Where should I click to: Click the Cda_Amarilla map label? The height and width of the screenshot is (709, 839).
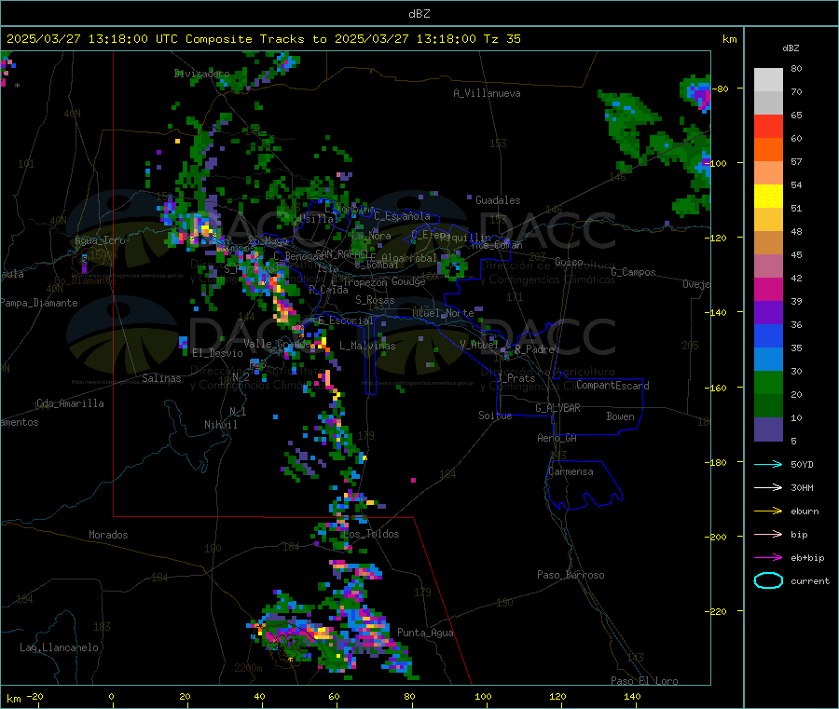coord(70,403)
